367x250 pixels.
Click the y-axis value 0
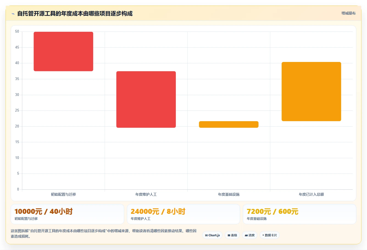[18, 189]
